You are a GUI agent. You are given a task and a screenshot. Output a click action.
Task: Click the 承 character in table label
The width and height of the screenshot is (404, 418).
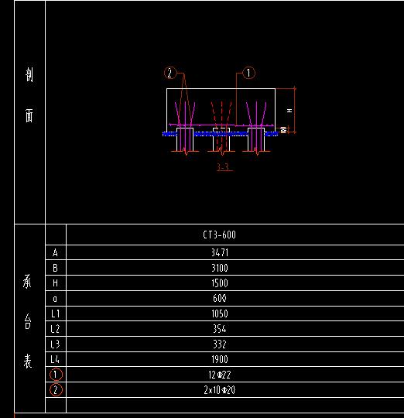click(27, 282)
